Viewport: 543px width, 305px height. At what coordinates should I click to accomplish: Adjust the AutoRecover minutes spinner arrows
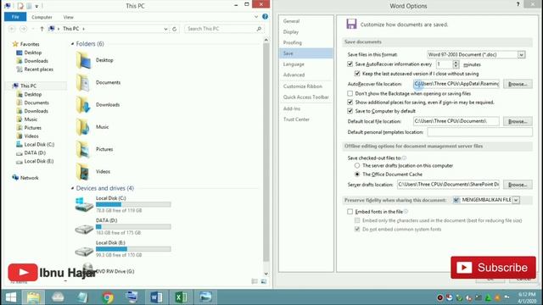pyautogui.click(x=456, y=64)
